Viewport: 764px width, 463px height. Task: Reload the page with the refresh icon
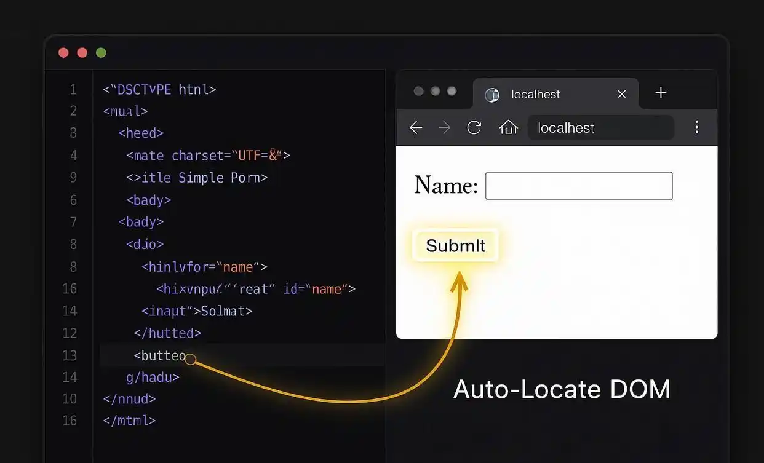pyautogui.click(x=474, y=127)
